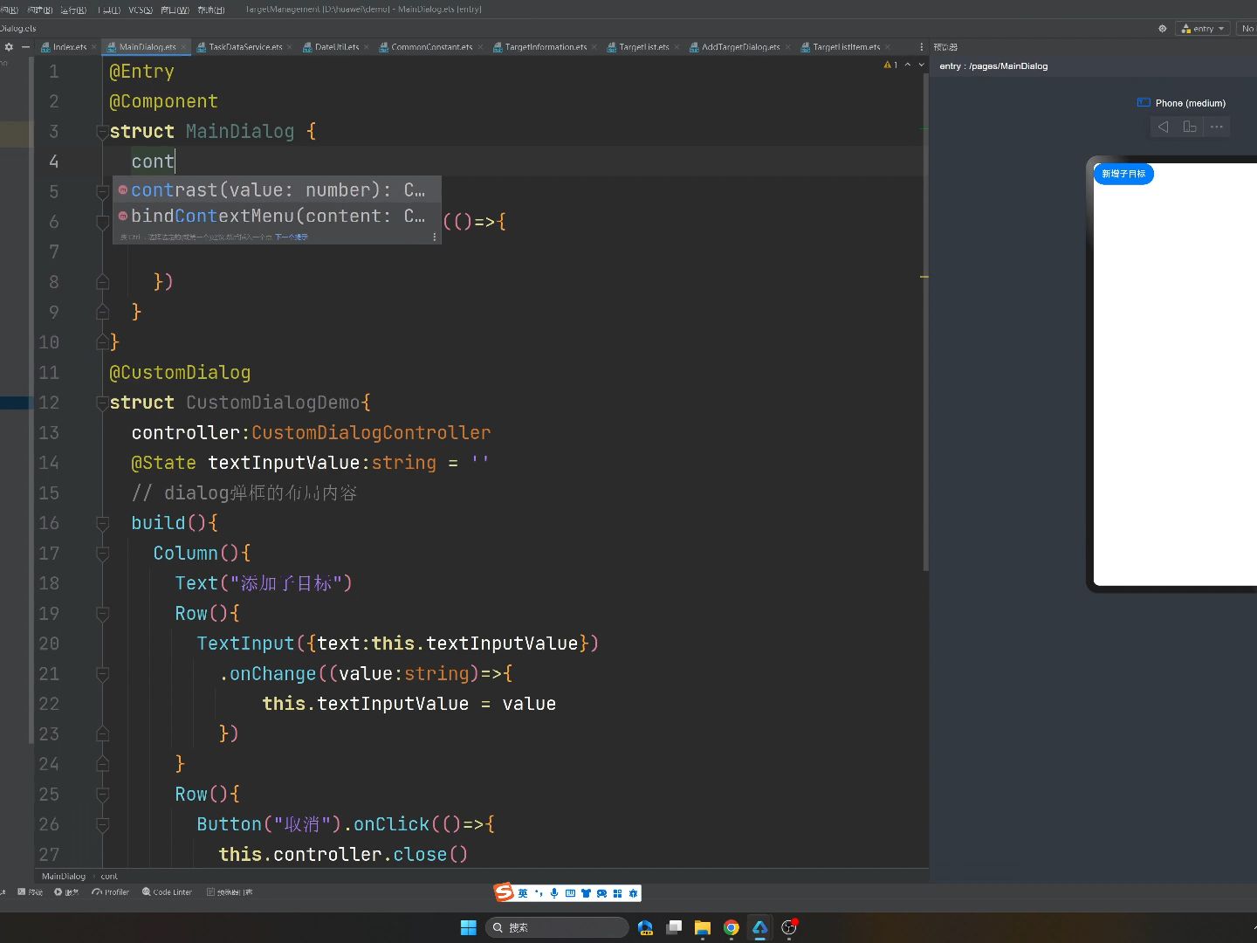Open Google Chrome from the taskbar
This screenshot has width=1257, height=943.
pyautogui.click(x=732, y=927)
